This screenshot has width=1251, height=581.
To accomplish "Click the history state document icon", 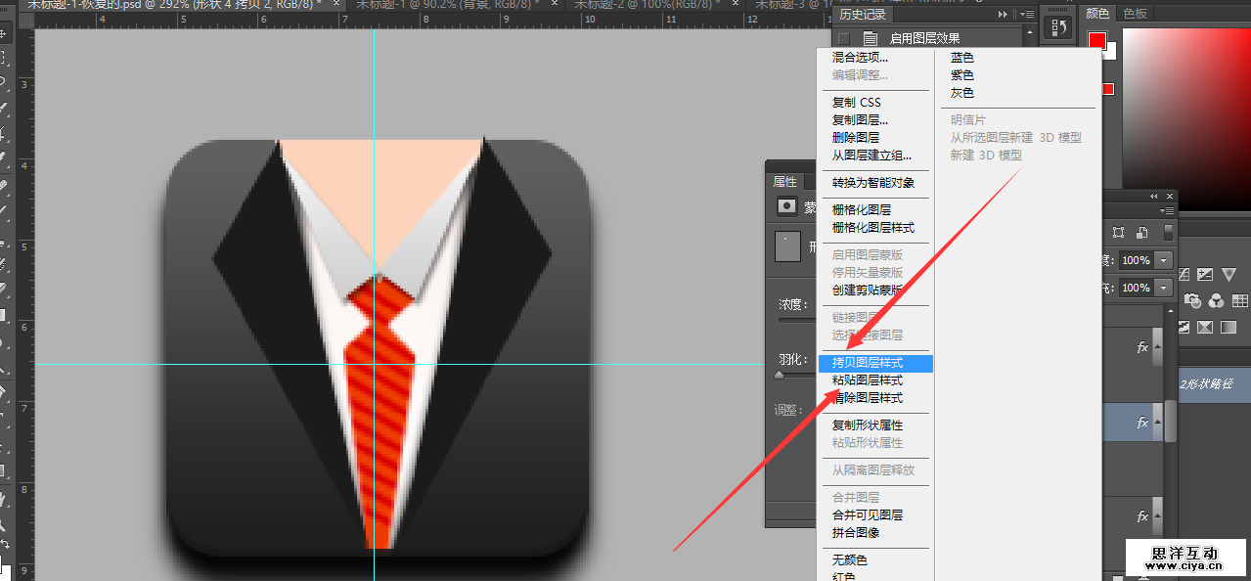I will click(x=871, y=39).
